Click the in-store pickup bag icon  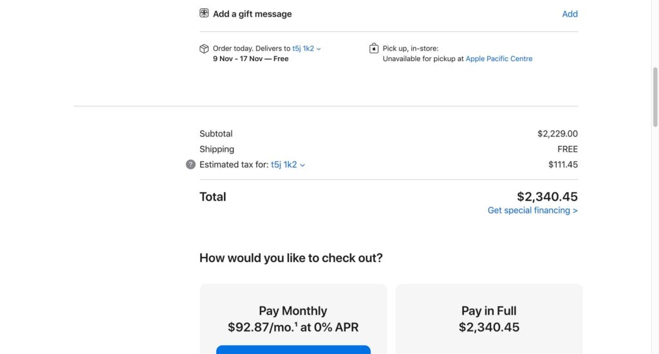tap(374, 49)
